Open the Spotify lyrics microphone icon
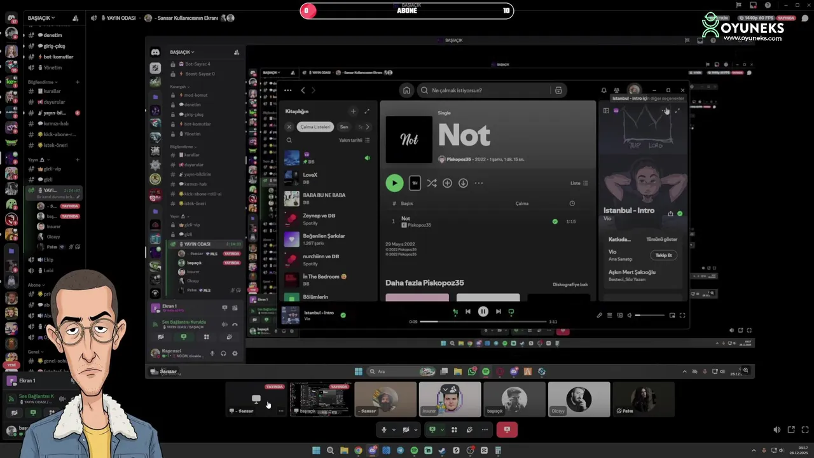Screen dimensions: 814x458 pyautogui.click(x=599, y=316)
